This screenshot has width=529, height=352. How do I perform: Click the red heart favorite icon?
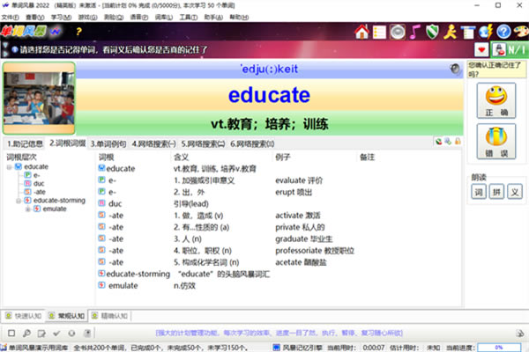[x=481, y=49]
